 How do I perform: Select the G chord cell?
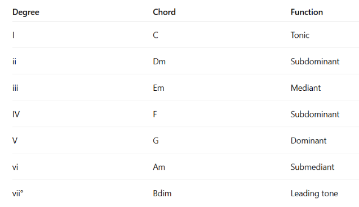pyautogui.click(x=156, y=140)
